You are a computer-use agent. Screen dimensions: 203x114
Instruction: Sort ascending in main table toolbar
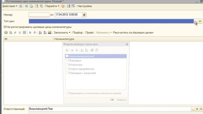click(x=40, y=33)
